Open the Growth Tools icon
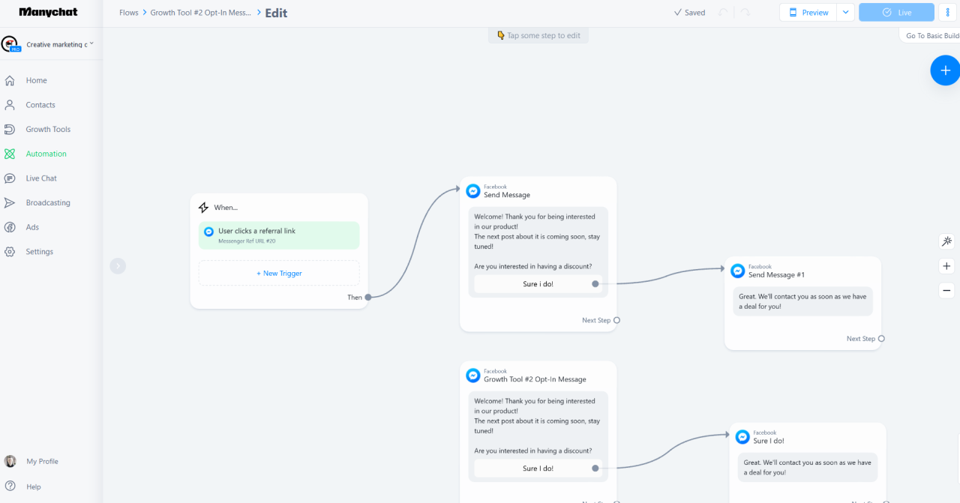 tap(10, 129)
